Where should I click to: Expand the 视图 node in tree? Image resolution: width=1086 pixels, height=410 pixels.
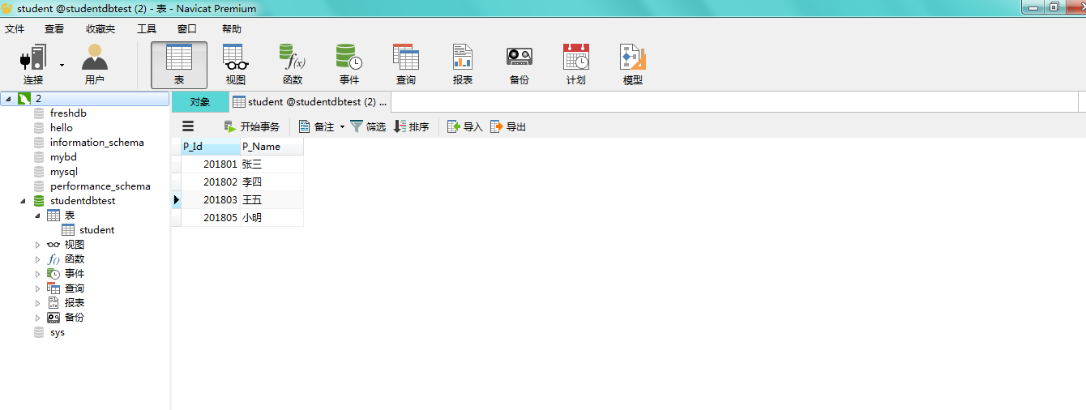(37, 245)
